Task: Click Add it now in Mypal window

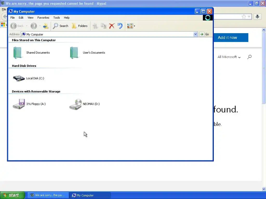Action: [x=227, y=38]
